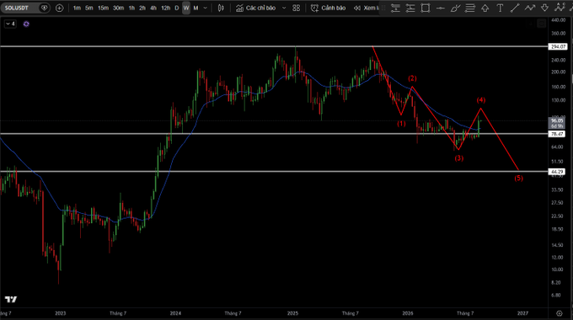Switch to the 2h timeframe
The image size is (573, 320).
click(x=142, y=8)
